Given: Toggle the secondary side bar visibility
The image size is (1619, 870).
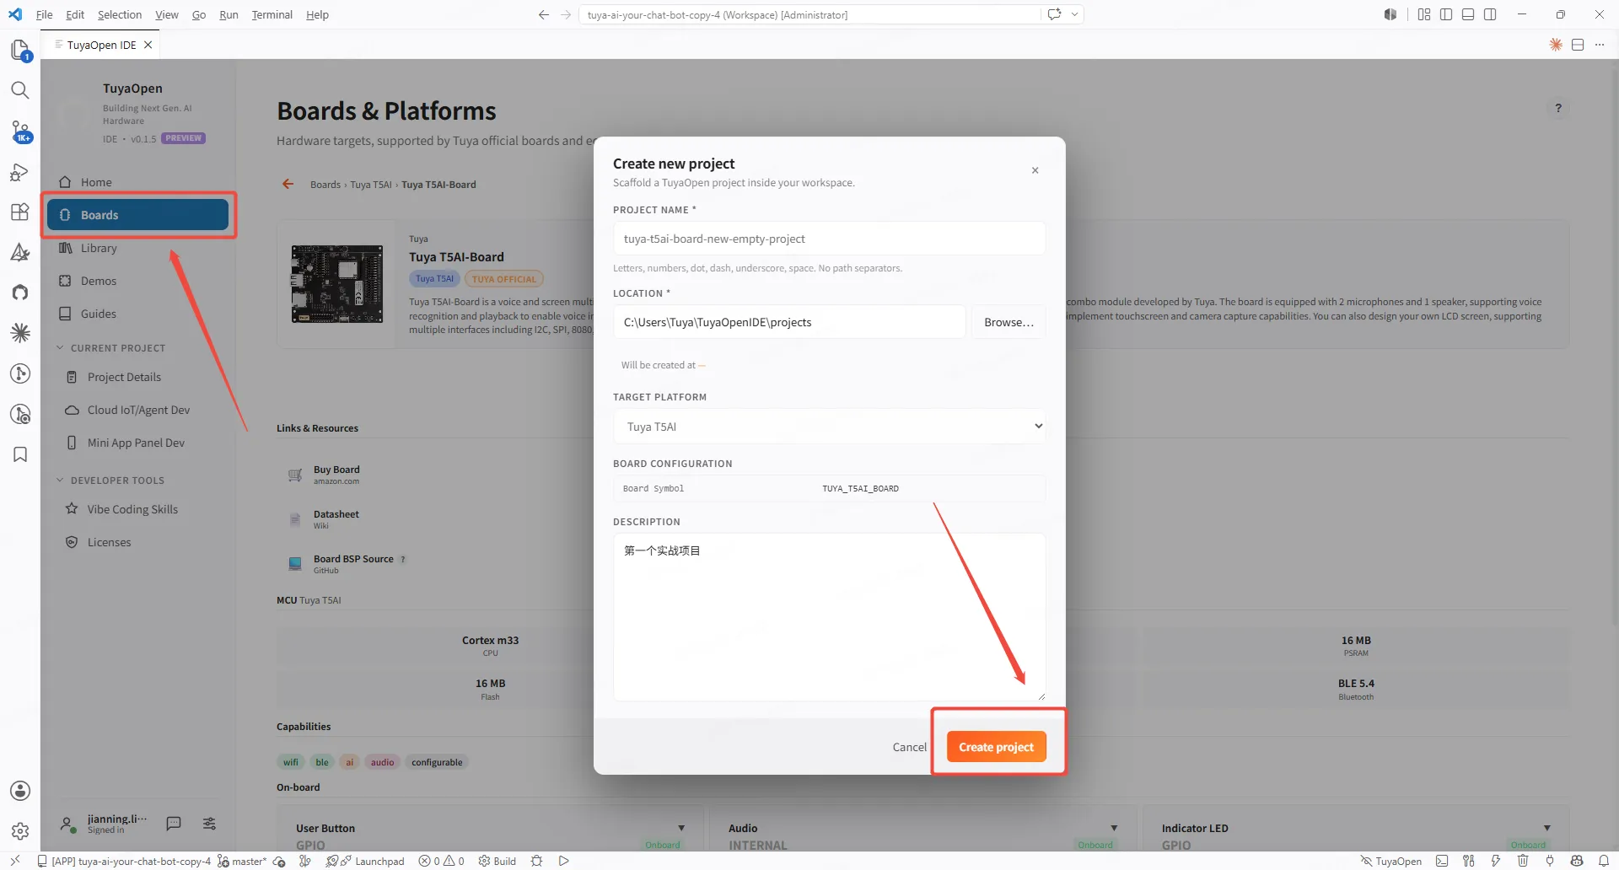Looking at the screenshot, I should 1490,14.
